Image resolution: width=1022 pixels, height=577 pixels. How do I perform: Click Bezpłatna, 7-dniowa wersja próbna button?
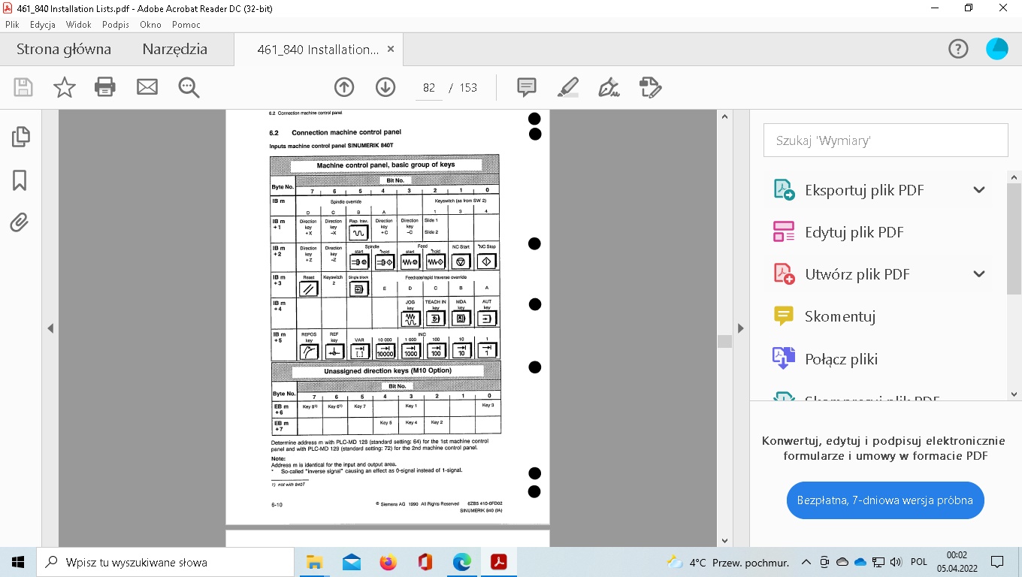[x=885, y=500]
